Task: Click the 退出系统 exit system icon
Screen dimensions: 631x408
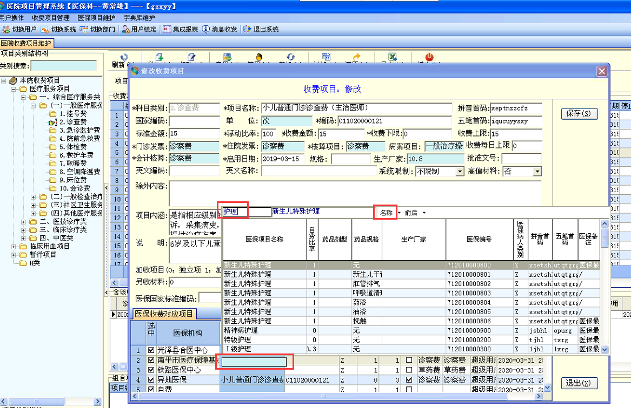Action: point(247,29)
